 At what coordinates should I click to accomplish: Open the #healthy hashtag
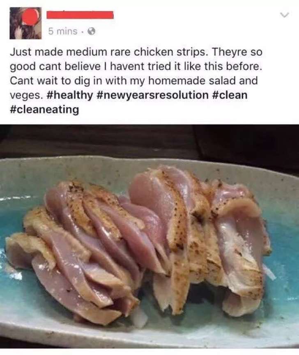(69, 95)
